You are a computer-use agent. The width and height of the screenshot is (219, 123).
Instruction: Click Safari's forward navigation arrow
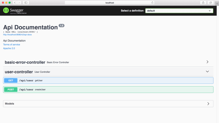tap(19, 2)
